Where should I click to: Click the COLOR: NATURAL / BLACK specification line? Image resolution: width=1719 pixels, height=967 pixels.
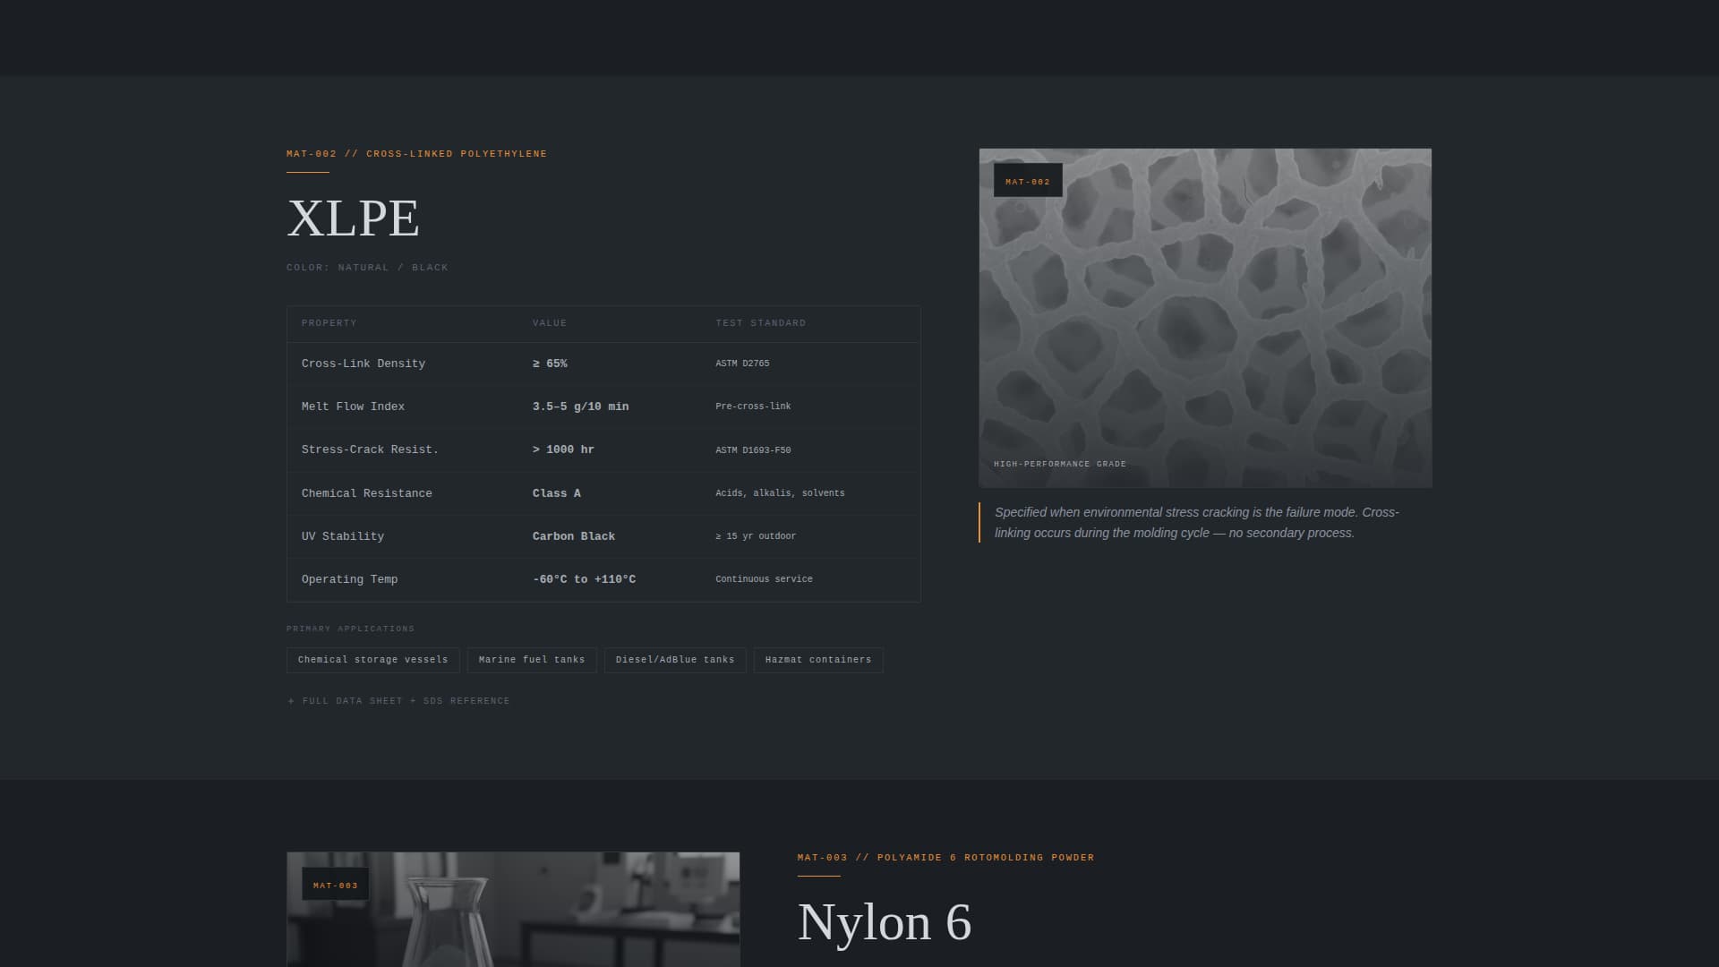pos(367,267)
